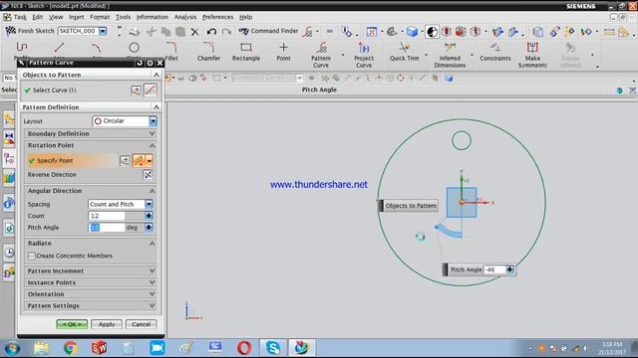Open the Preferences menu

pyautogui.click(x=217, y=17)
